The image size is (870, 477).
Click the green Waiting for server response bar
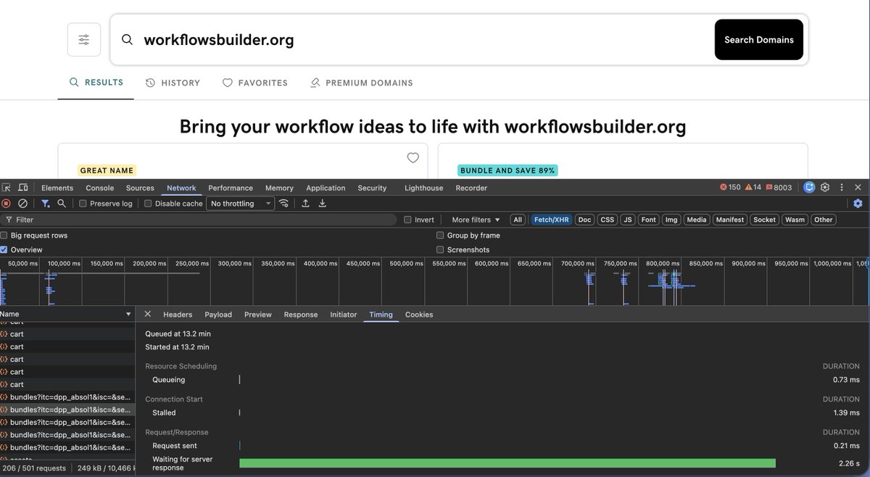pyautogui.click(x=507, y=463)
